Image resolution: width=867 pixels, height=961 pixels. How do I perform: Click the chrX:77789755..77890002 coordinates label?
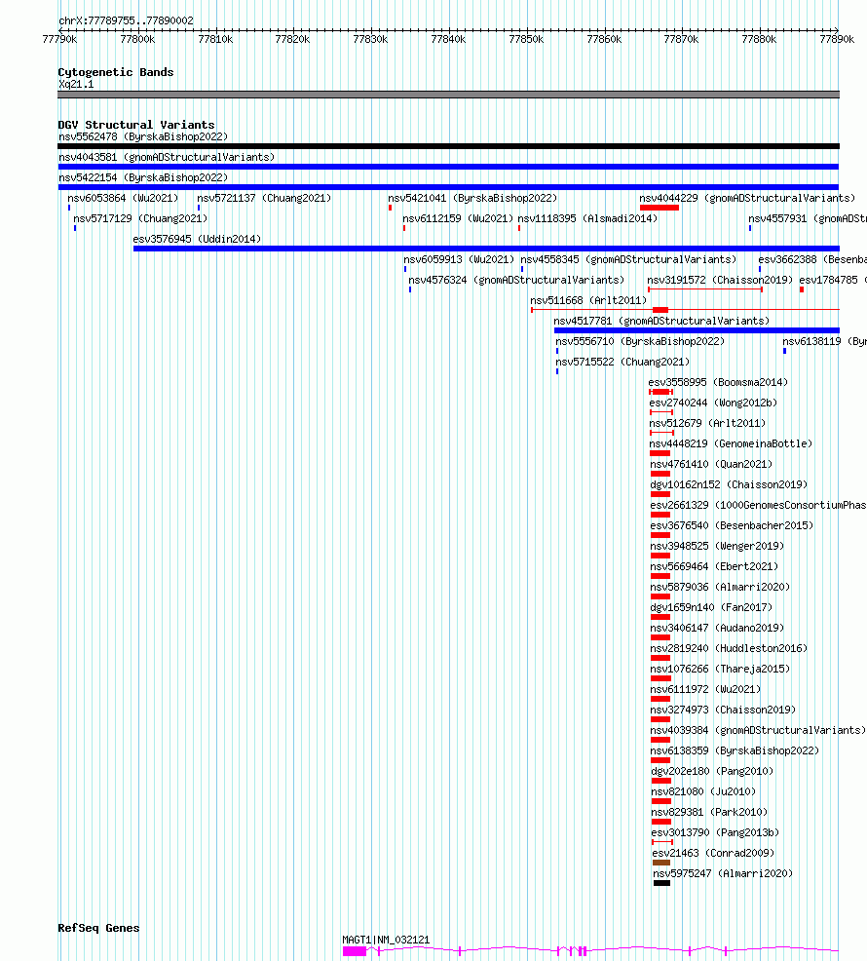point(127,20)
